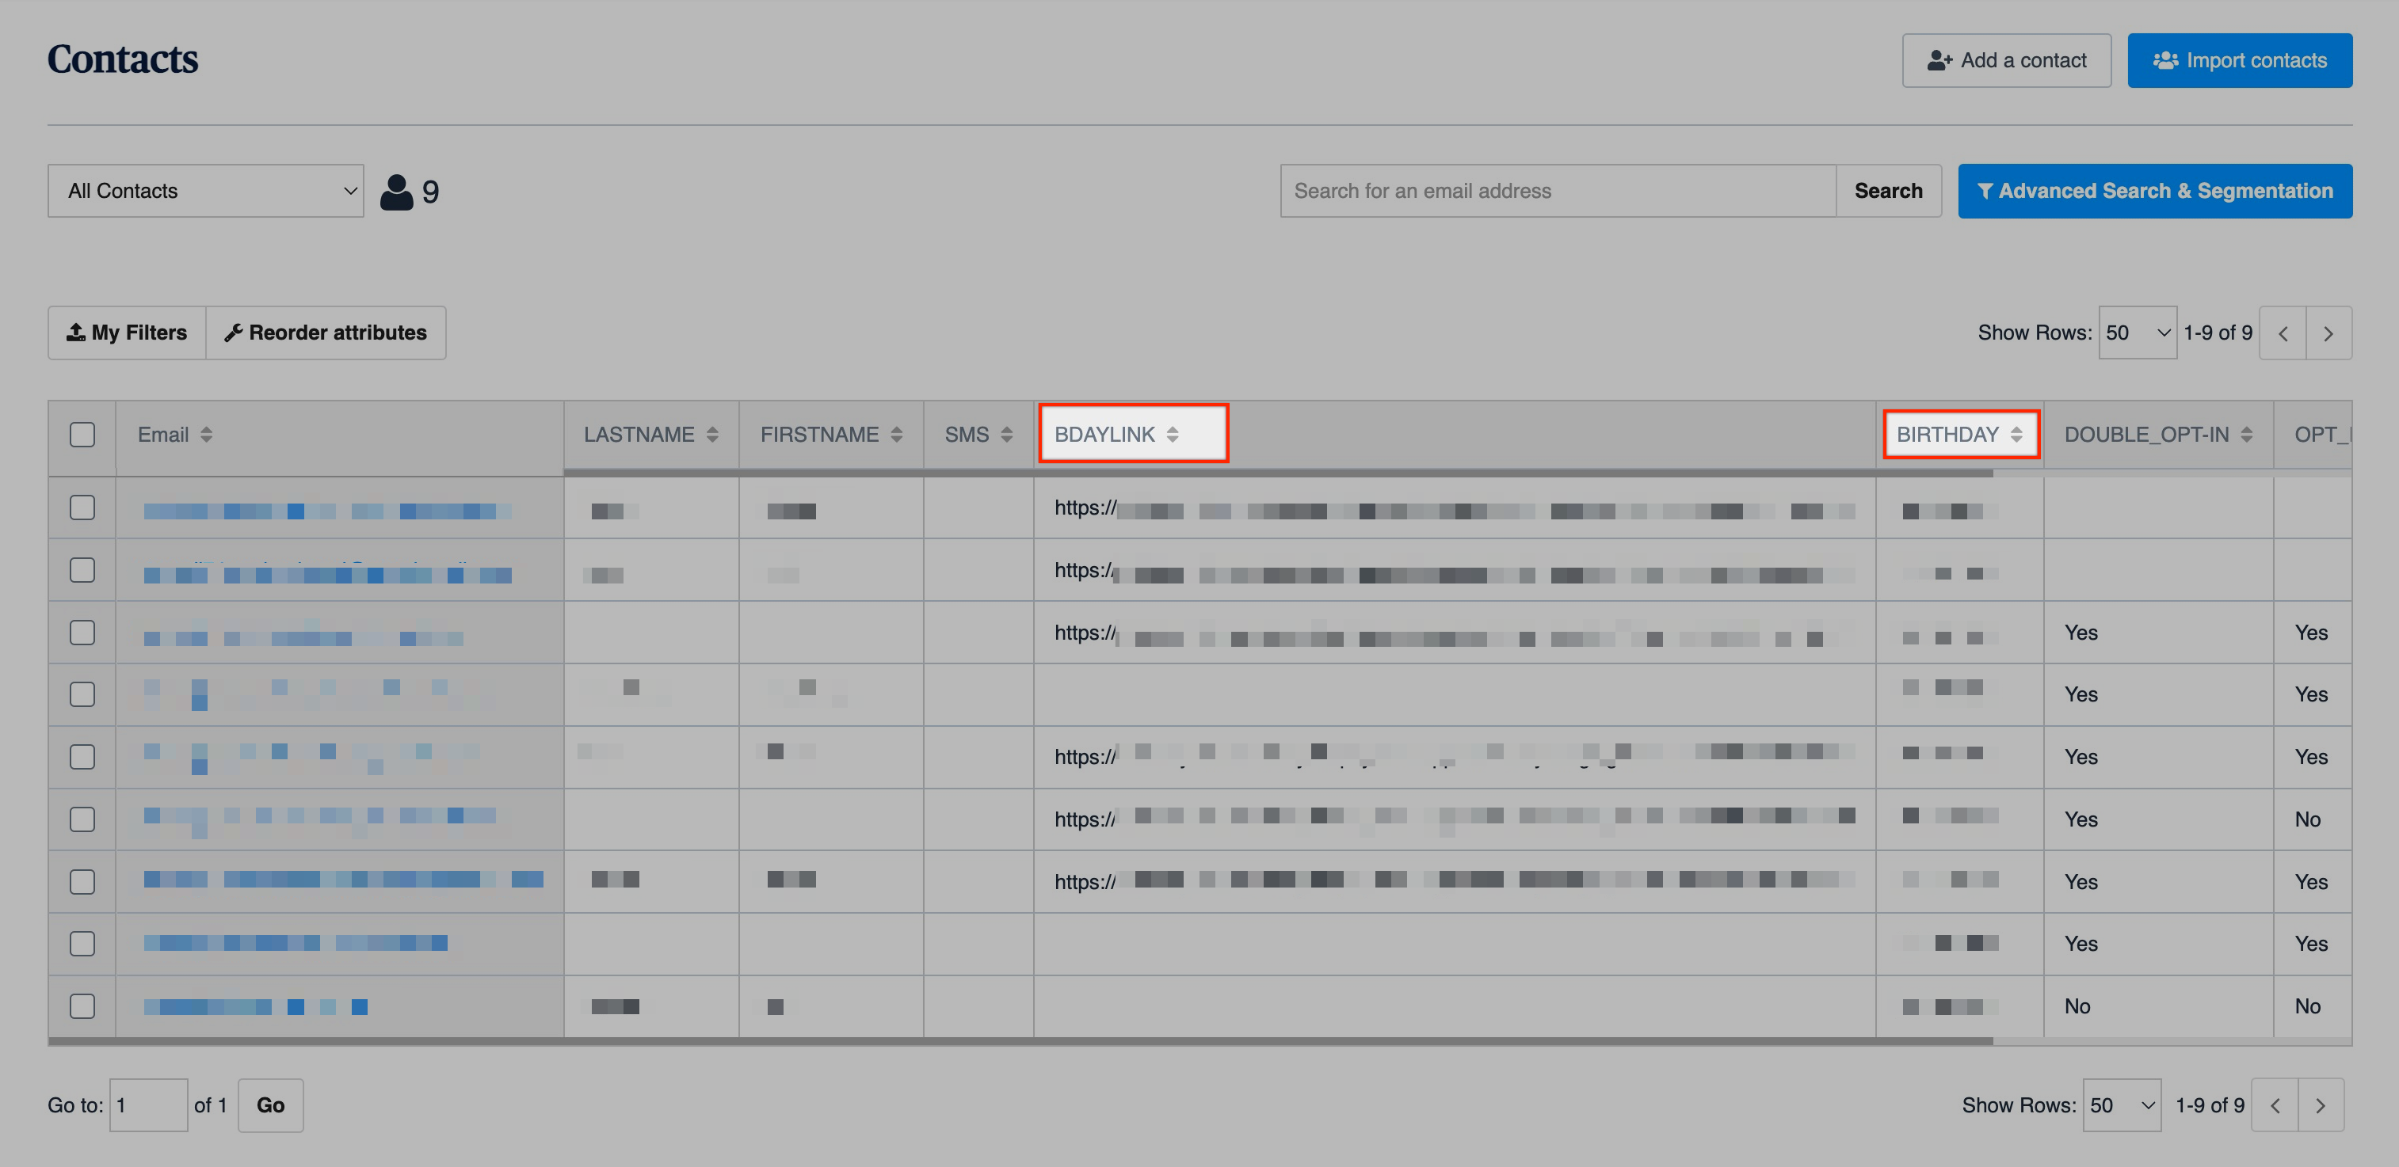Click the Email column sort arrows
Viewport: 2399px width, 1167px height.
click(x=206, y=435)
